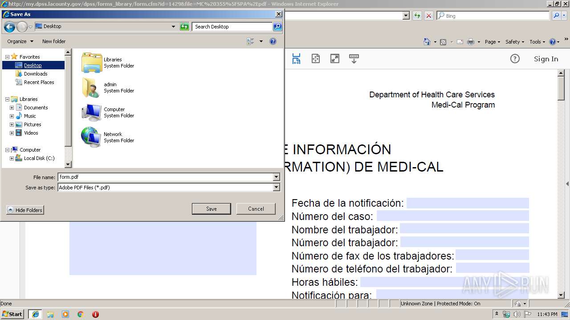Click the Save button
The image size is (570, 320).
(x=211, y=208)
